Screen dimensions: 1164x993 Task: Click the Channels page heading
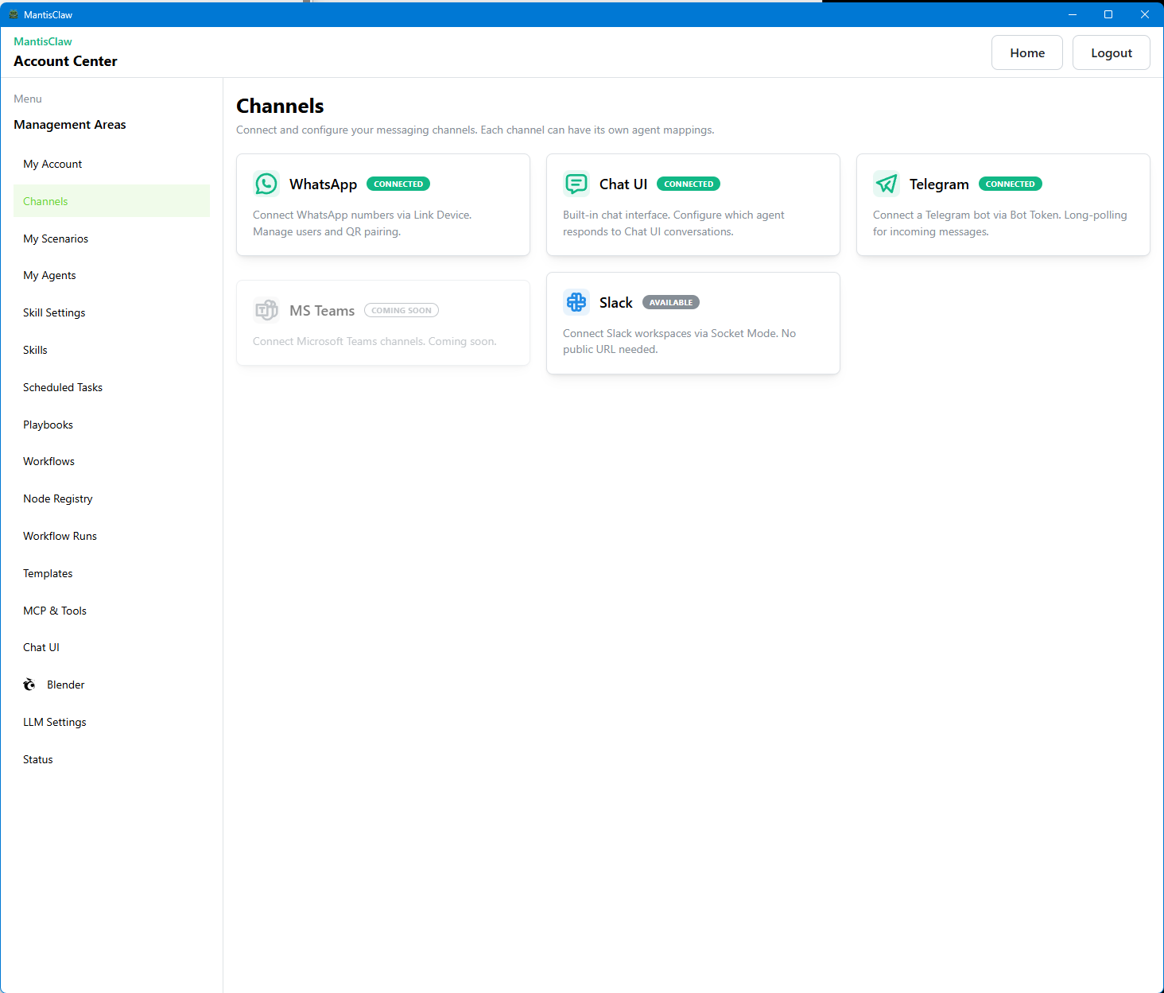pyautogui.click(x=280, y=106)
